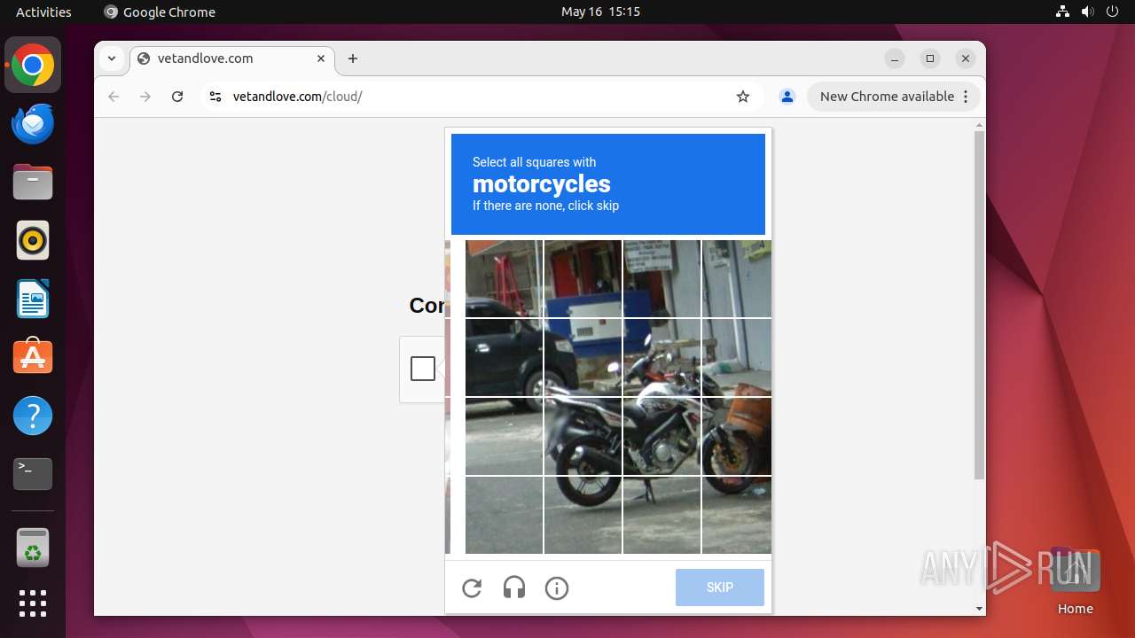Select the tile with motorcycle handlebars and tank
The width and height of the screenshot is (1135, 638).
coord(661,357)
